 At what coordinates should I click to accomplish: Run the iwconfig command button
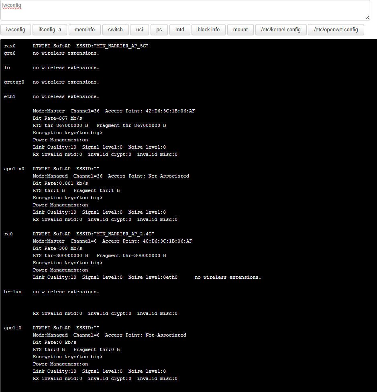[16, 30]
